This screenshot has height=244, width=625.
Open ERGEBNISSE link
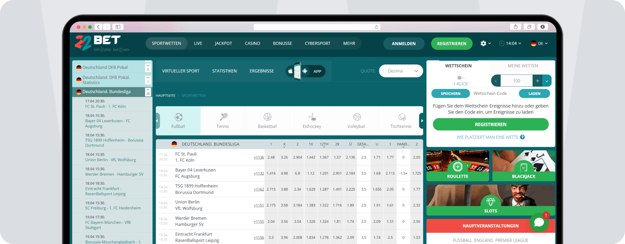tap(262, 71)
